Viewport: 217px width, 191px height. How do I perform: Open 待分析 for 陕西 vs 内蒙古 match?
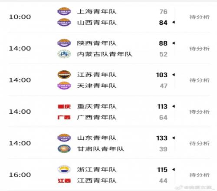coord(200,49)
